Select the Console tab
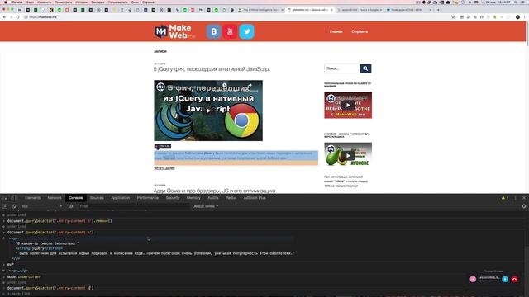529x297 pixels. (x=75, y=198)
